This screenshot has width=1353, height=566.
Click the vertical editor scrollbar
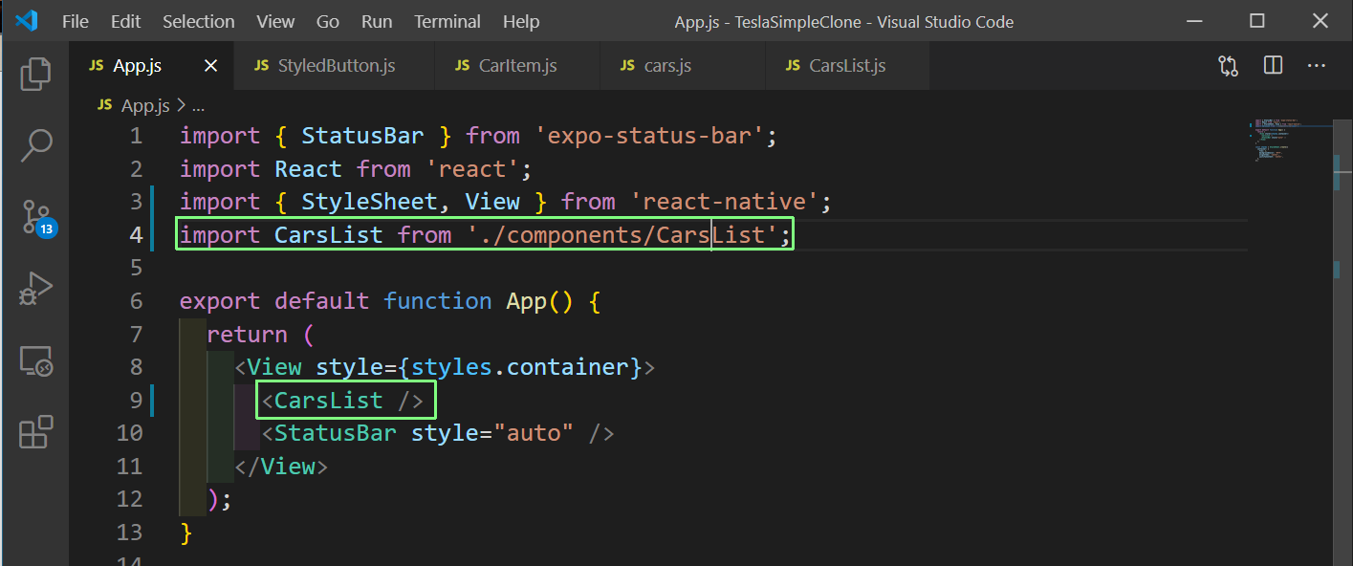tap(1342, 342)
